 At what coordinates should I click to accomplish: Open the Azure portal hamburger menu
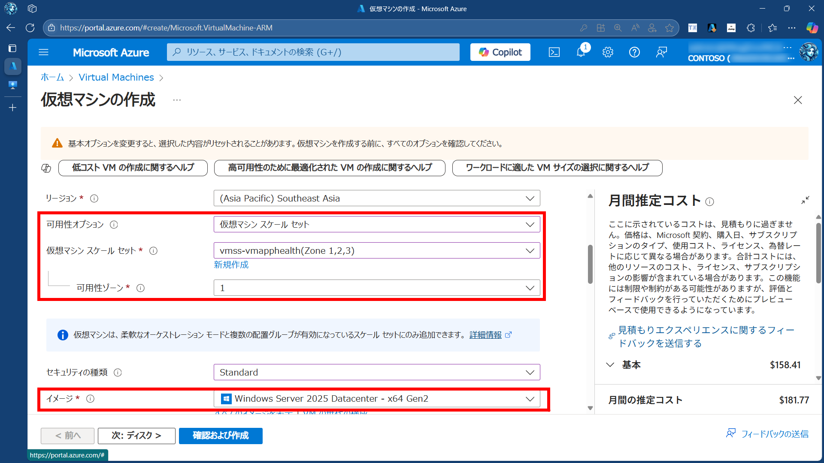click(43, 52)
